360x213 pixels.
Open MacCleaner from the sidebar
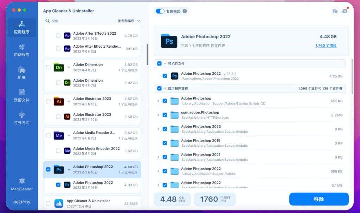(x=22, y=184)
